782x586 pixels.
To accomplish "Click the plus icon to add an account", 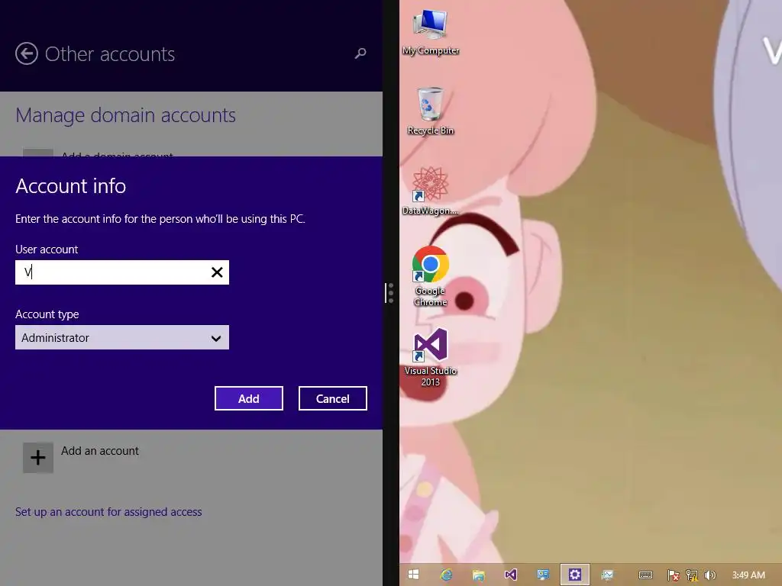I will (x=38, y=458).
